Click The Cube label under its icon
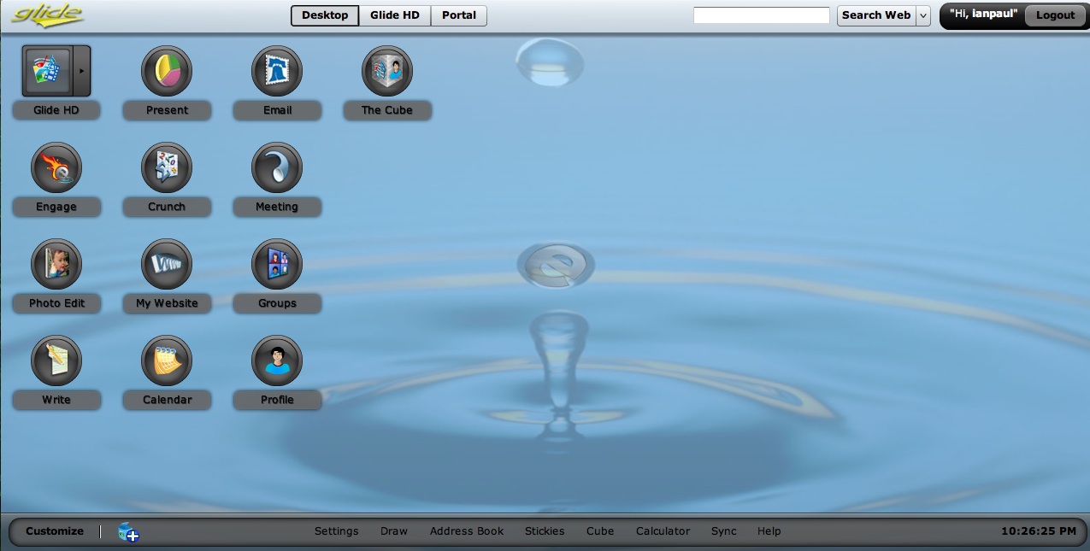Image resolution: width=1090 pixels, height=551 pixels. point(387,110)
